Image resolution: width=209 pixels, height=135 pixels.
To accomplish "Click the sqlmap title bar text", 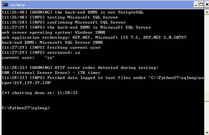I will (x=17, y=5).
